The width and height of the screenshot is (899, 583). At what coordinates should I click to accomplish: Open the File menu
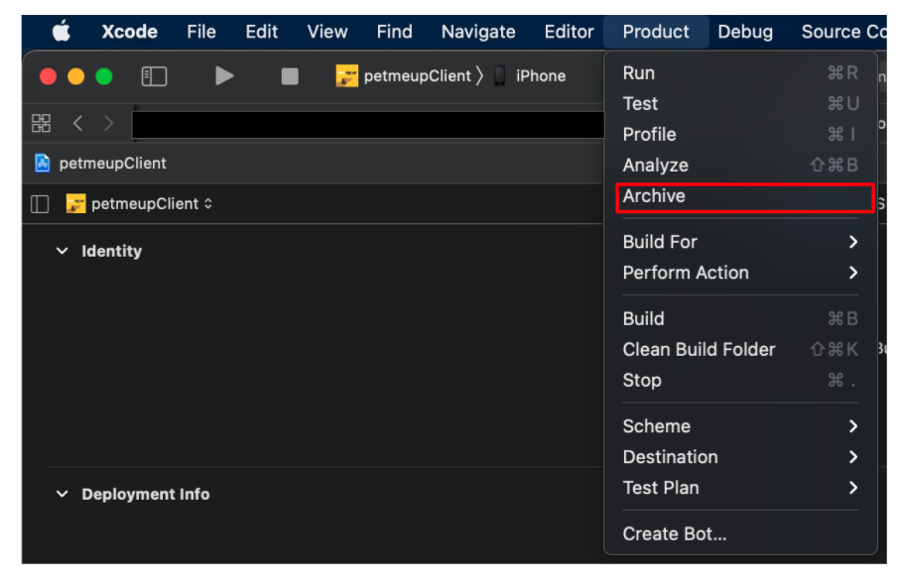tap(201, 32)
